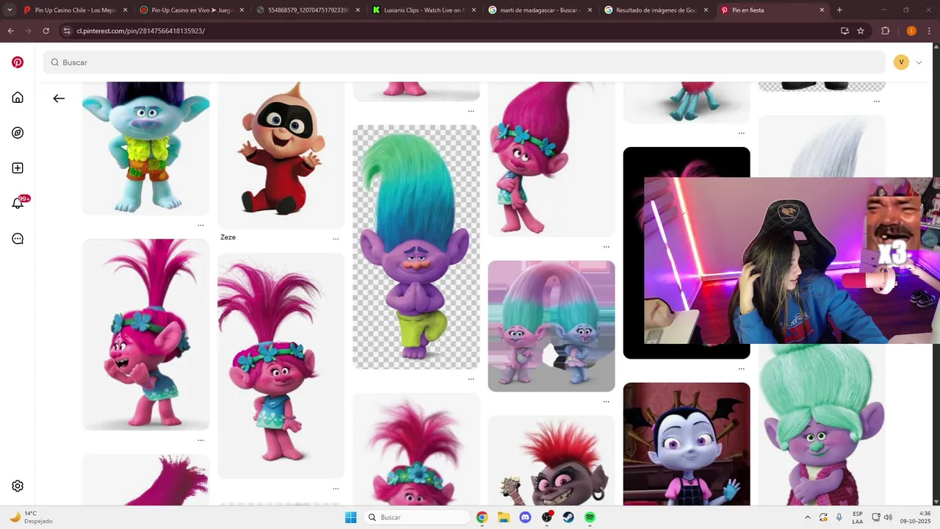The image size is (940, 529).
Task: Open clock showing 4:36 09-10-2025
Action: [x=916, y=517]
